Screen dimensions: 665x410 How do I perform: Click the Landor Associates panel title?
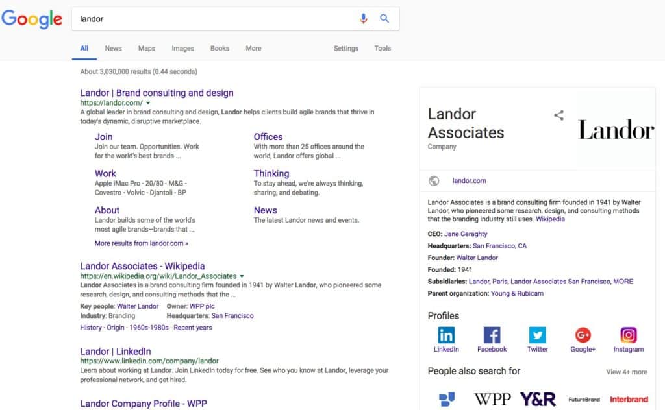(x=466, y=123)
